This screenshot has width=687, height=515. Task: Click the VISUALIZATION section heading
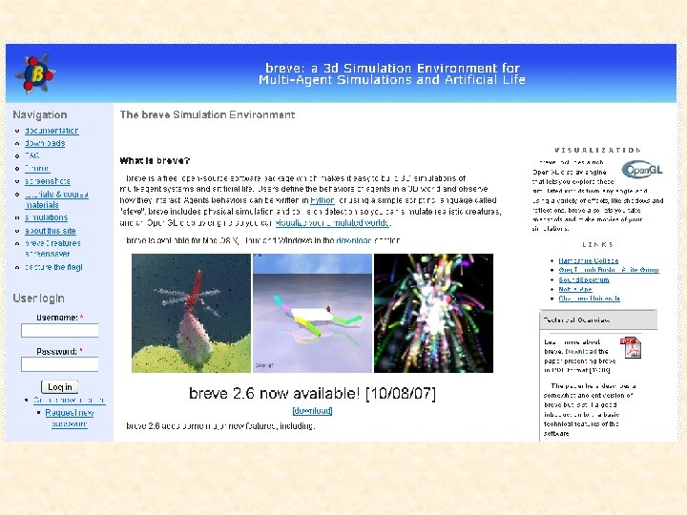(597, 151)
